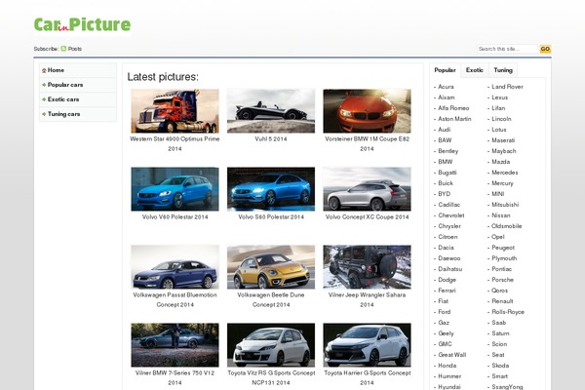Open the Dodge brand link

coord(447,280)
